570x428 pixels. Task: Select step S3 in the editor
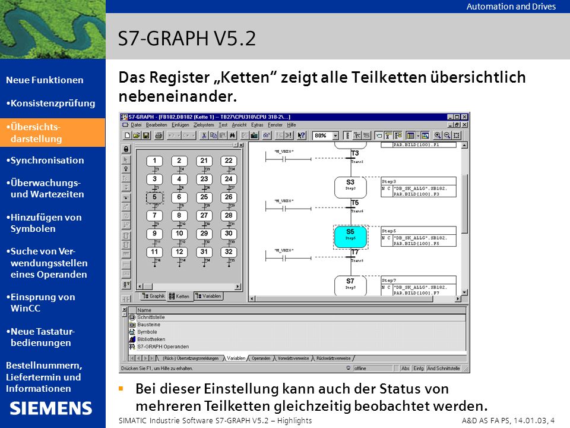(350, 187)
